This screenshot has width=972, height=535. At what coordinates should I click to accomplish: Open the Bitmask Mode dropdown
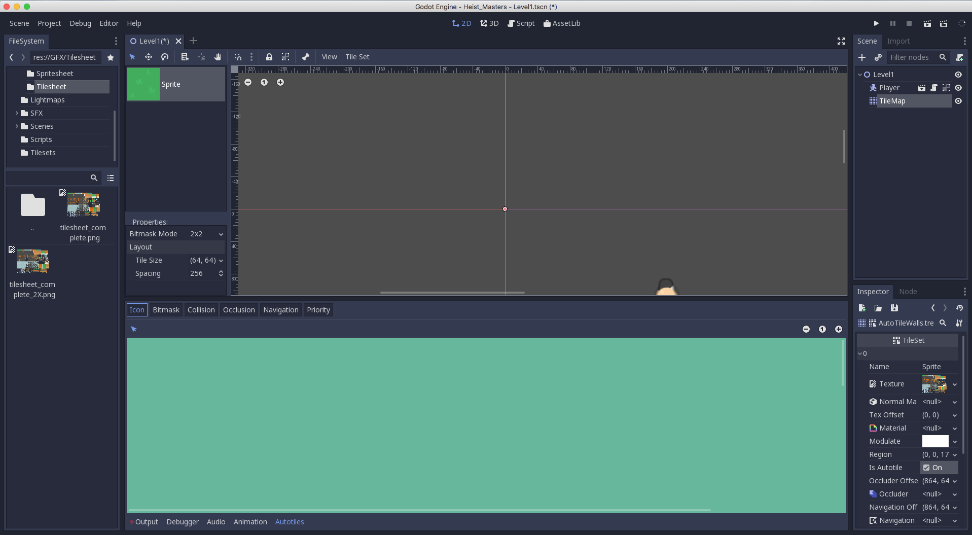pyautogui.click(x=221, y=234)
